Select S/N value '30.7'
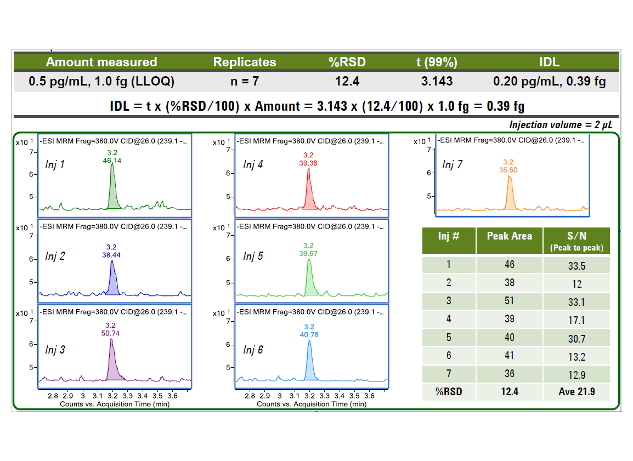The height and width of the screenshot is (461, 633). [x=577, y=338]
